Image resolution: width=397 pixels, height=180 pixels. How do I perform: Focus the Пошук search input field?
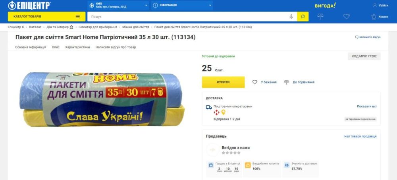[x=187, y=17]
